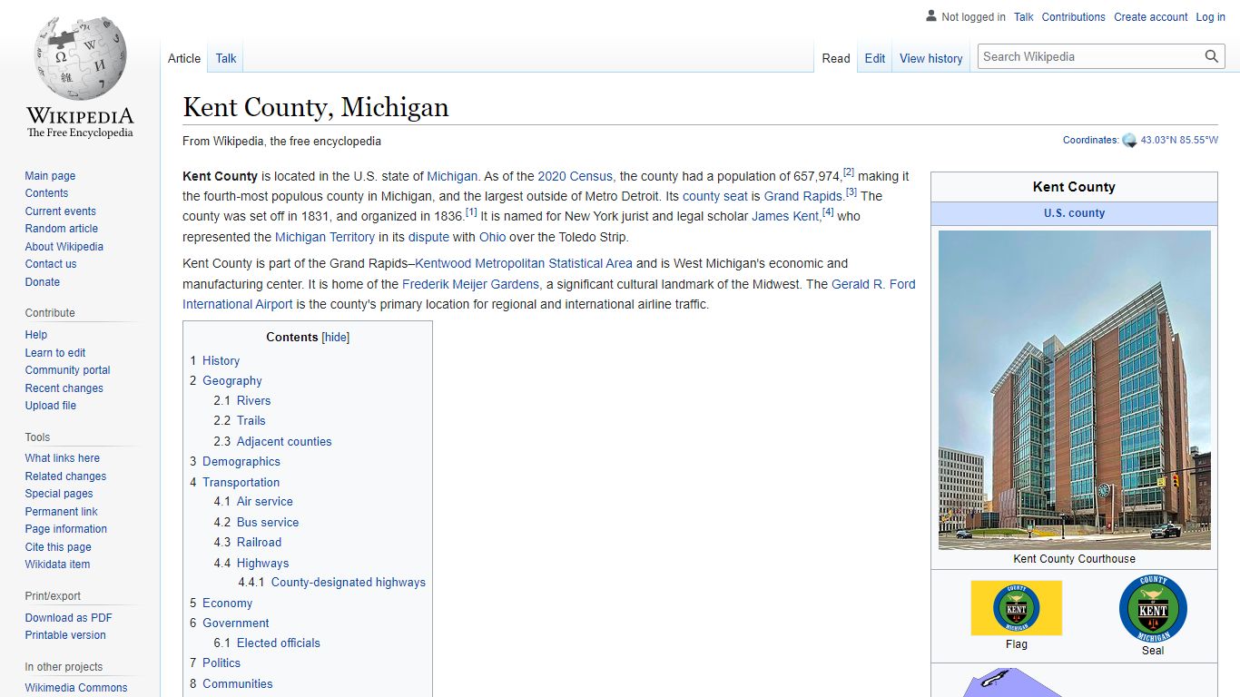Open the Contributions link in header
Screen dimensions: 1240x697
point(1074,17)
